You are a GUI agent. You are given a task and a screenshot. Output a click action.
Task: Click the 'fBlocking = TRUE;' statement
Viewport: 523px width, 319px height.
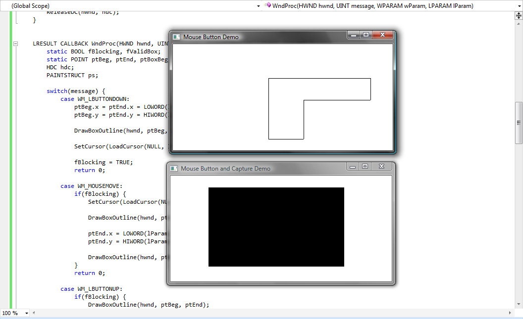pyautogui.click(x=104, y=162)
